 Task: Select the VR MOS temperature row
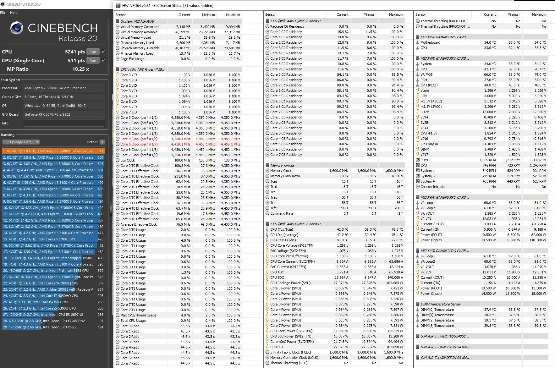481,74
